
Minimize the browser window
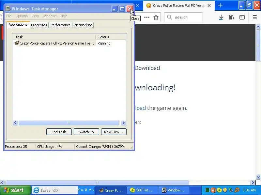[241, 6]
